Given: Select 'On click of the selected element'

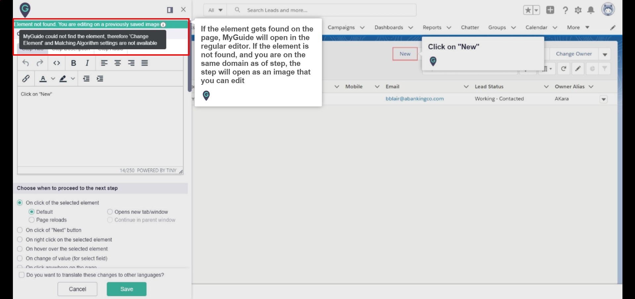Looking at the screenshot, I should [x=20, y=203].
